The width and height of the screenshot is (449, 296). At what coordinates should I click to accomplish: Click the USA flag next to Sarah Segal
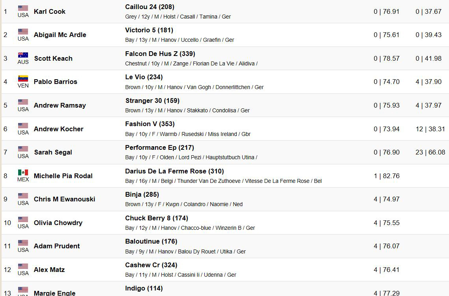(23, 149)
